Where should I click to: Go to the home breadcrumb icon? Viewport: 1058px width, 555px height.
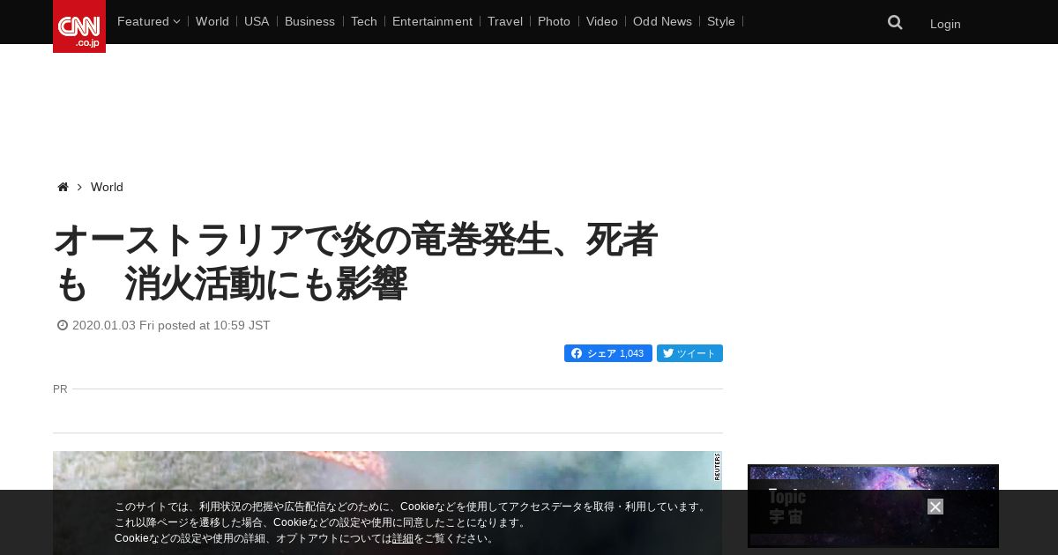coord(63,187)
